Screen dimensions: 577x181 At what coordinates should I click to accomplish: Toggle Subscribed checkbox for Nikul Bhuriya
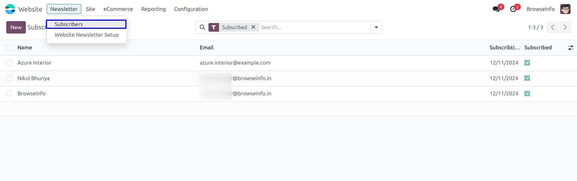pyautogui.click(x=527, y=78)
